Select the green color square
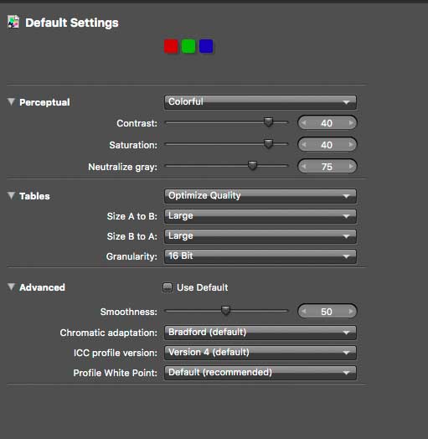428x439 pixels. 188,46
